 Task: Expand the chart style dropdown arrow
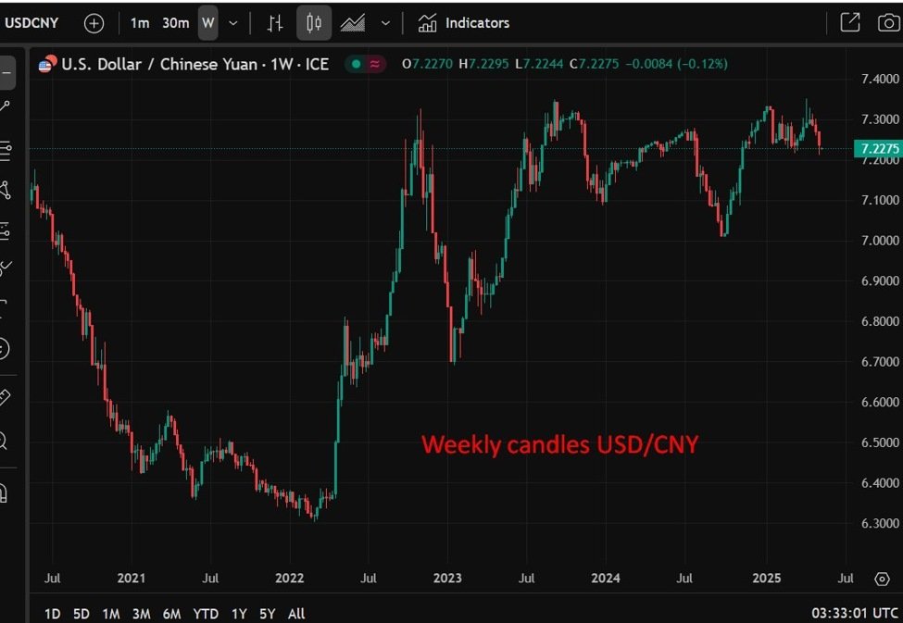tap(385, 23)
